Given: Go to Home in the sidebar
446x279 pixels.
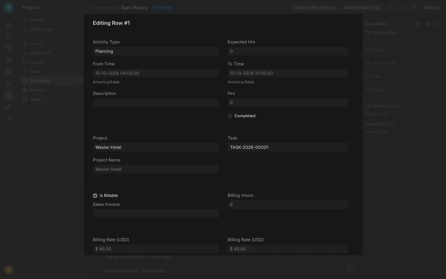Looking at the screenshot, I should point(52,44).
